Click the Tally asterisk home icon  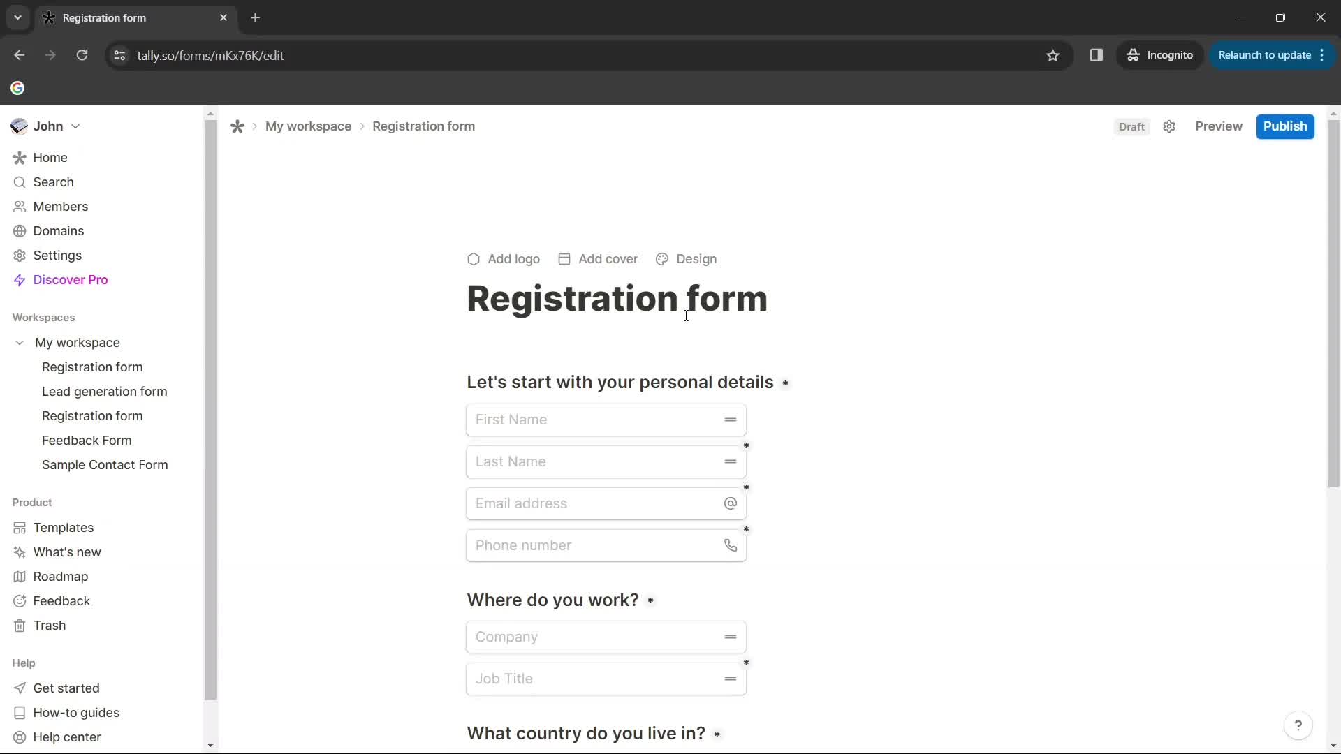[x=237, y=127]
